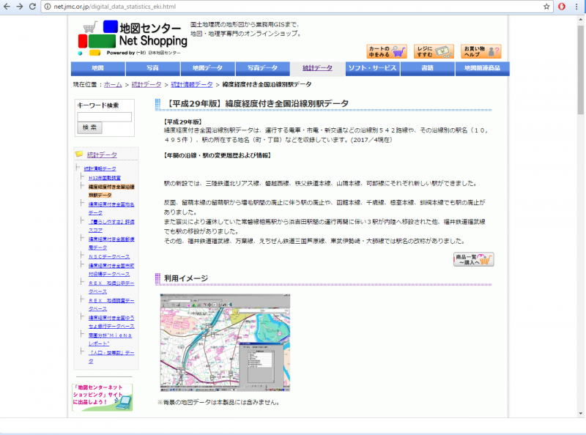Open the お買い物ヘルプ shopping help
The height and width of the screenshot is (435, 586).
click(x=481, y=51)
